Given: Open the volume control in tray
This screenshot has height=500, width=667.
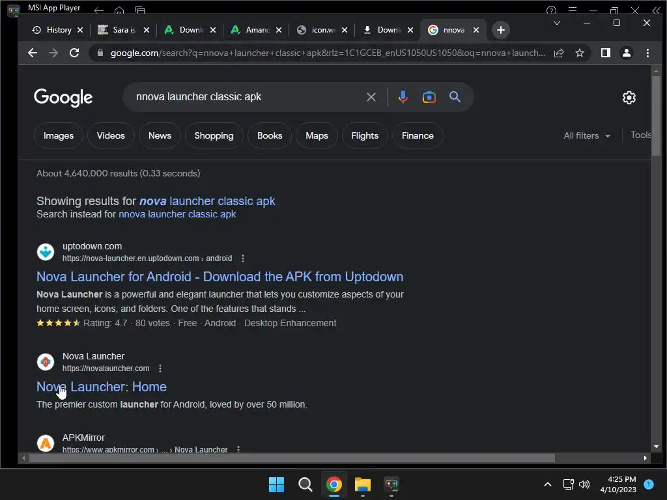Looking at the screenshot, I should [584, 484].
